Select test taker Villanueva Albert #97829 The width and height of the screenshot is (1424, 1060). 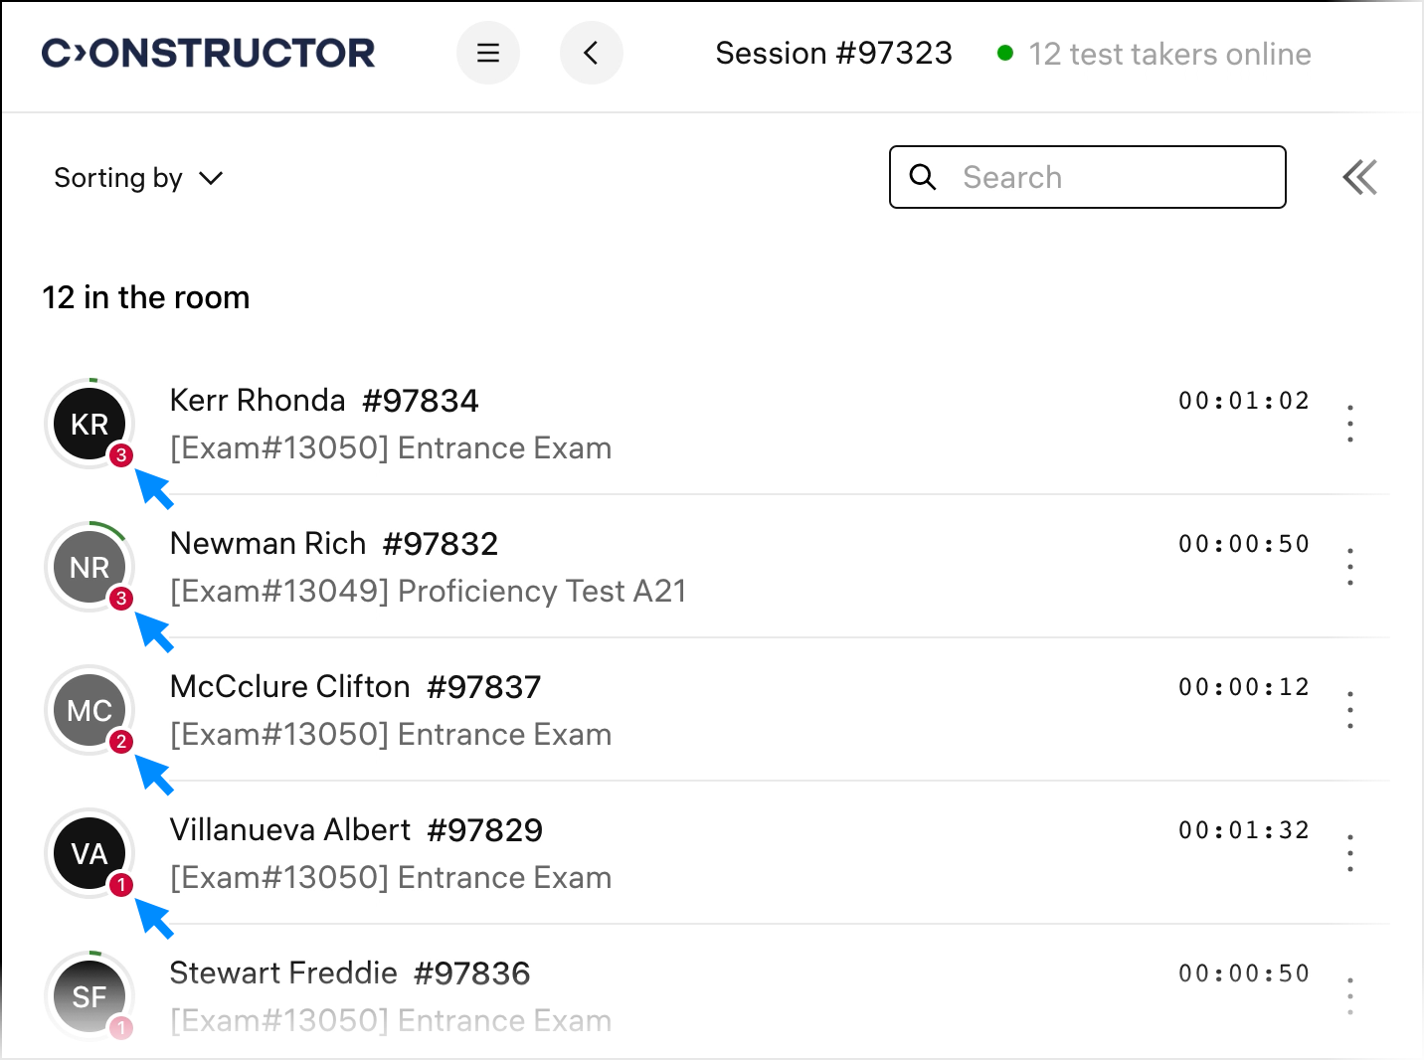pos(356,830)
